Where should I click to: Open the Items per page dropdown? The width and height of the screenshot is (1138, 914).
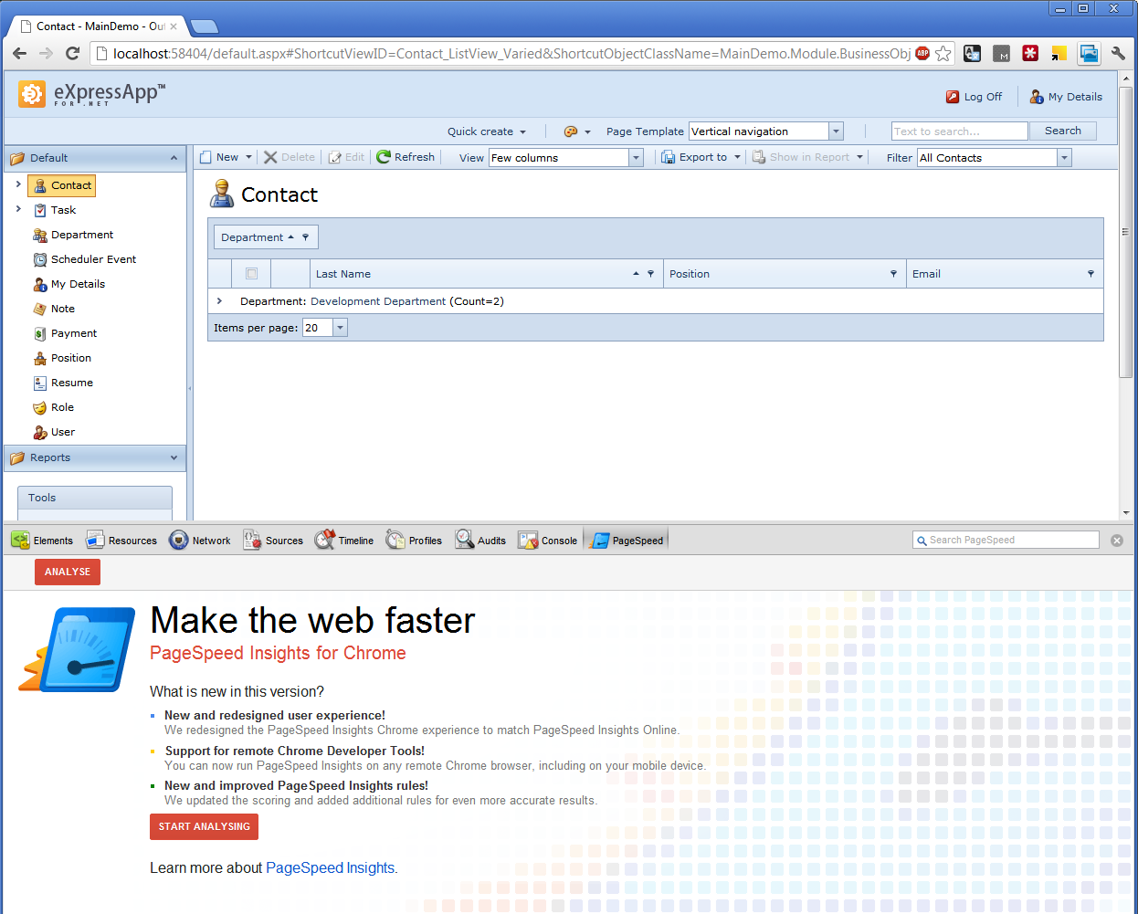340,328
